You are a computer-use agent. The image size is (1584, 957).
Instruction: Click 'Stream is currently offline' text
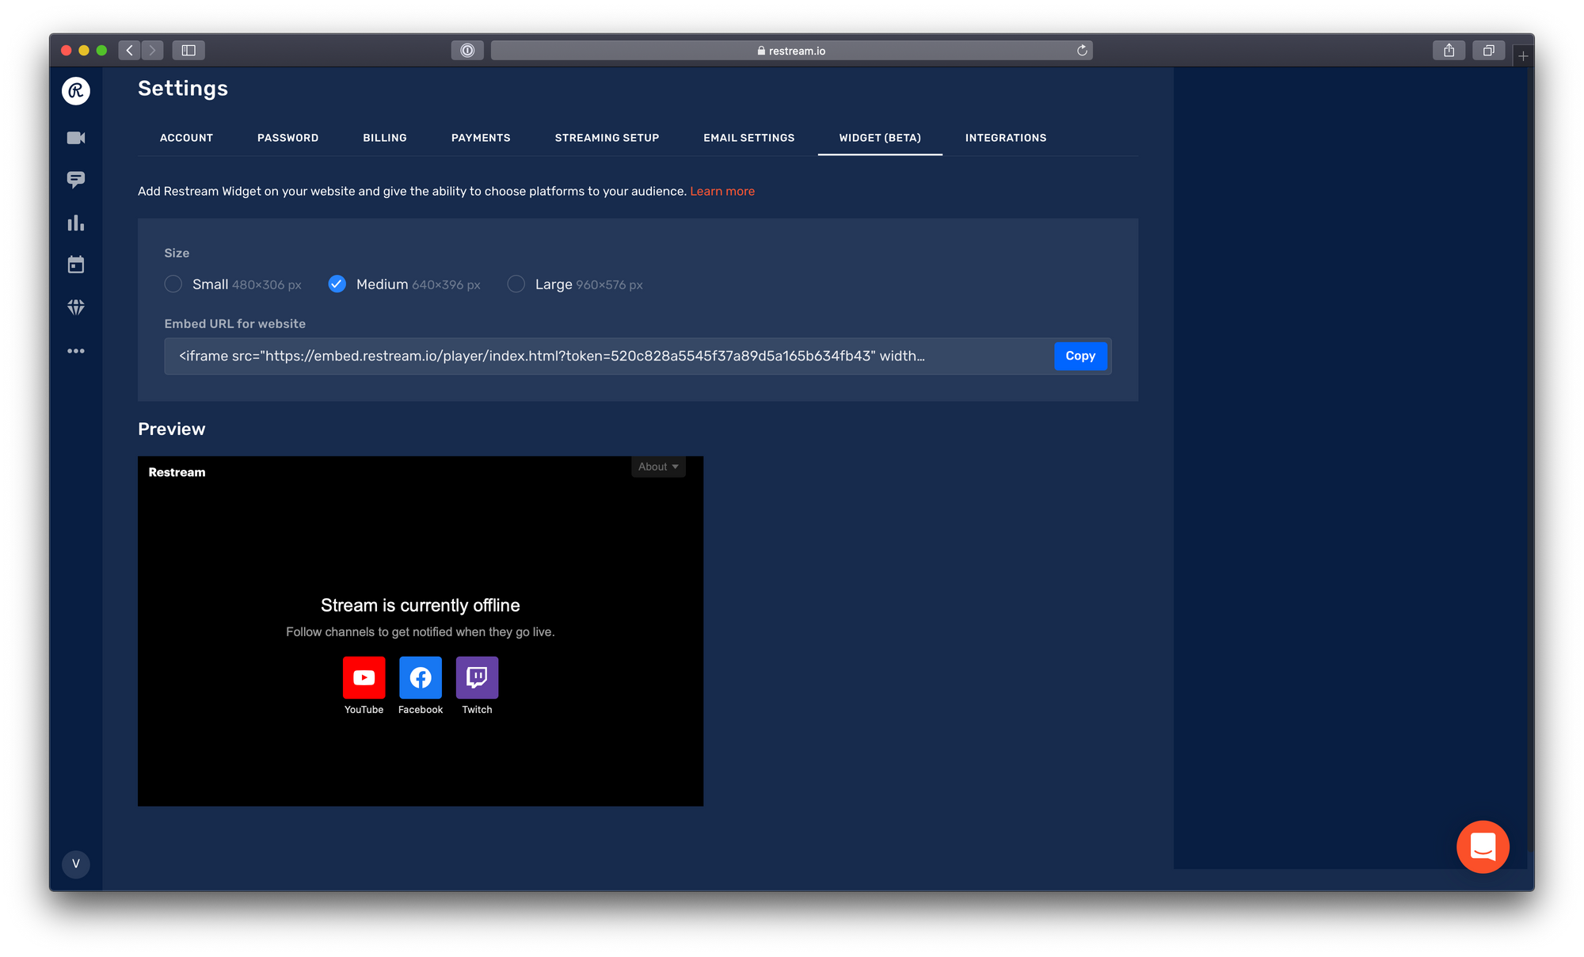[421, 605]
